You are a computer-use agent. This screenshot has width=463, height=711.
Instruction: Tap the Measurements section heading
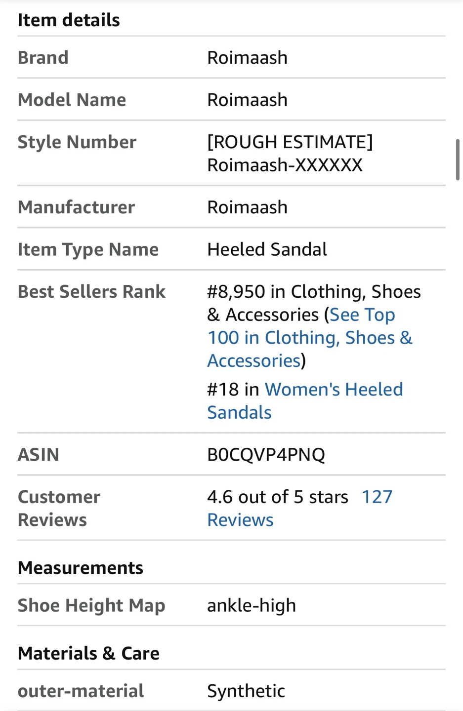click(x=81, y=568)
